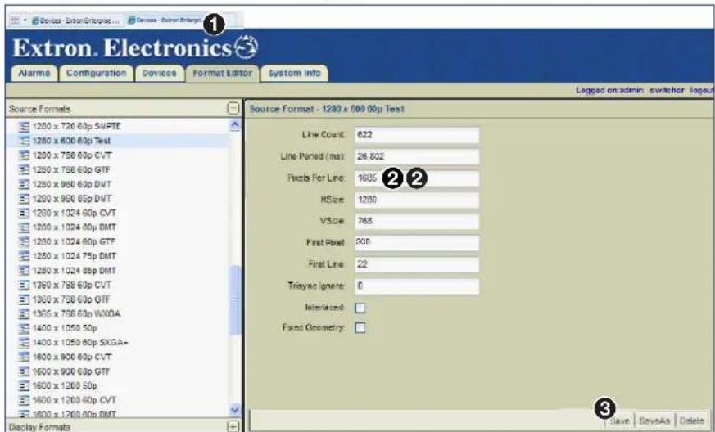Click the Save button
715x432 pixels.
tap(619, 421)
